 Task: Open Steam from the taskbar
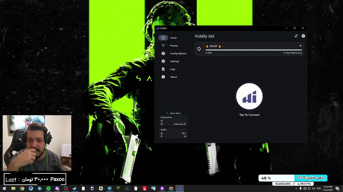coord(74,189)
